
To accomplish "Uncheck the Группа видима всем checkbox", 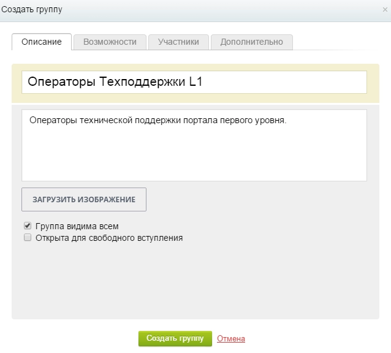I will [x=27, y=226].
